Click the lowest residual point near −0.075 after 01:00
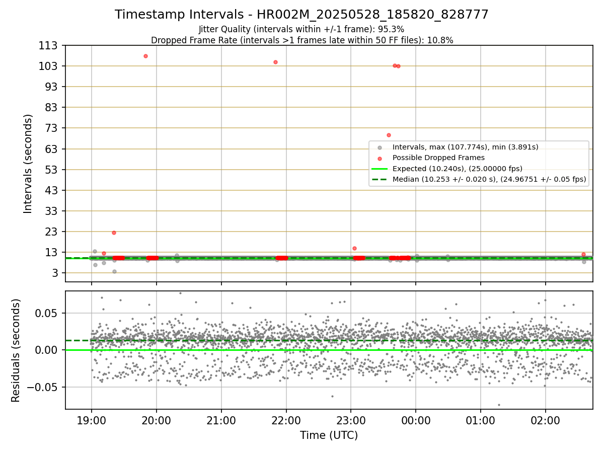604x453 pixels. point(499,405)
